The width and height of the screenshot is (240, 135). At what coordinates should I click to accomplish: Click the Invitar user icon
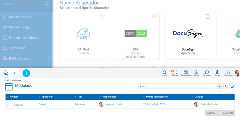point(218,73)
